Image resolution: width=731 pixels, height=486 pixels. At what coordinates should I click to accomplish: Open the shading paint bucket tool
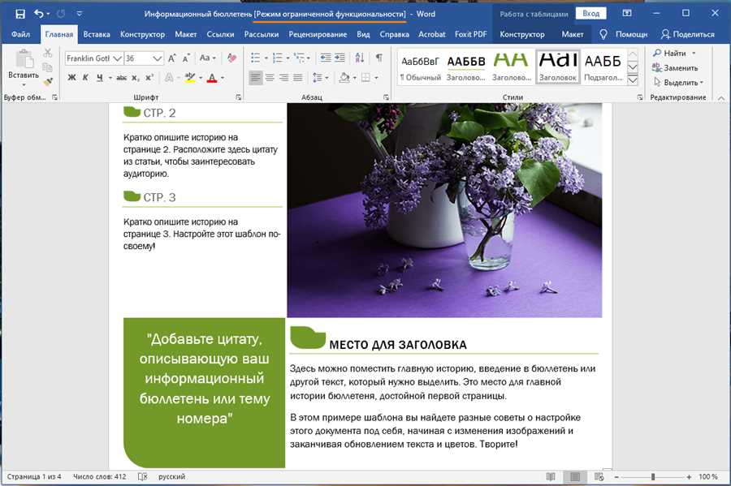coord(344,78)
